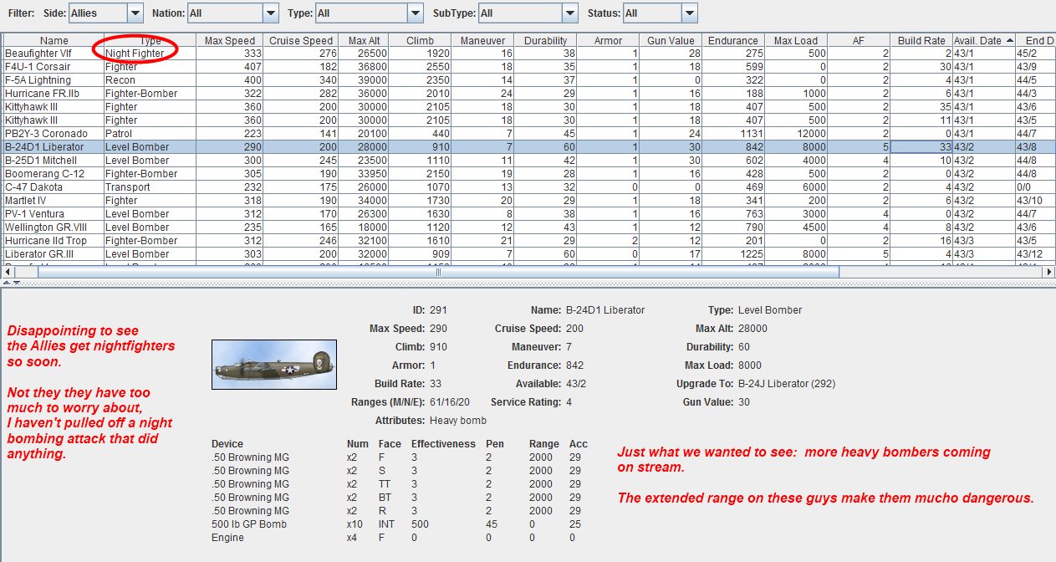
Task: Select the PB2Y-3 Coronado row
Action: click(x=46, y=134)
